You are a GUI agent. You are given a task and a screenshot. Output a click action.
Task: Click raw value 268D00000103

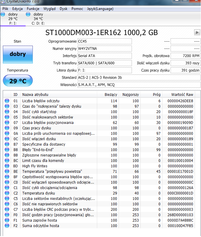180,215
